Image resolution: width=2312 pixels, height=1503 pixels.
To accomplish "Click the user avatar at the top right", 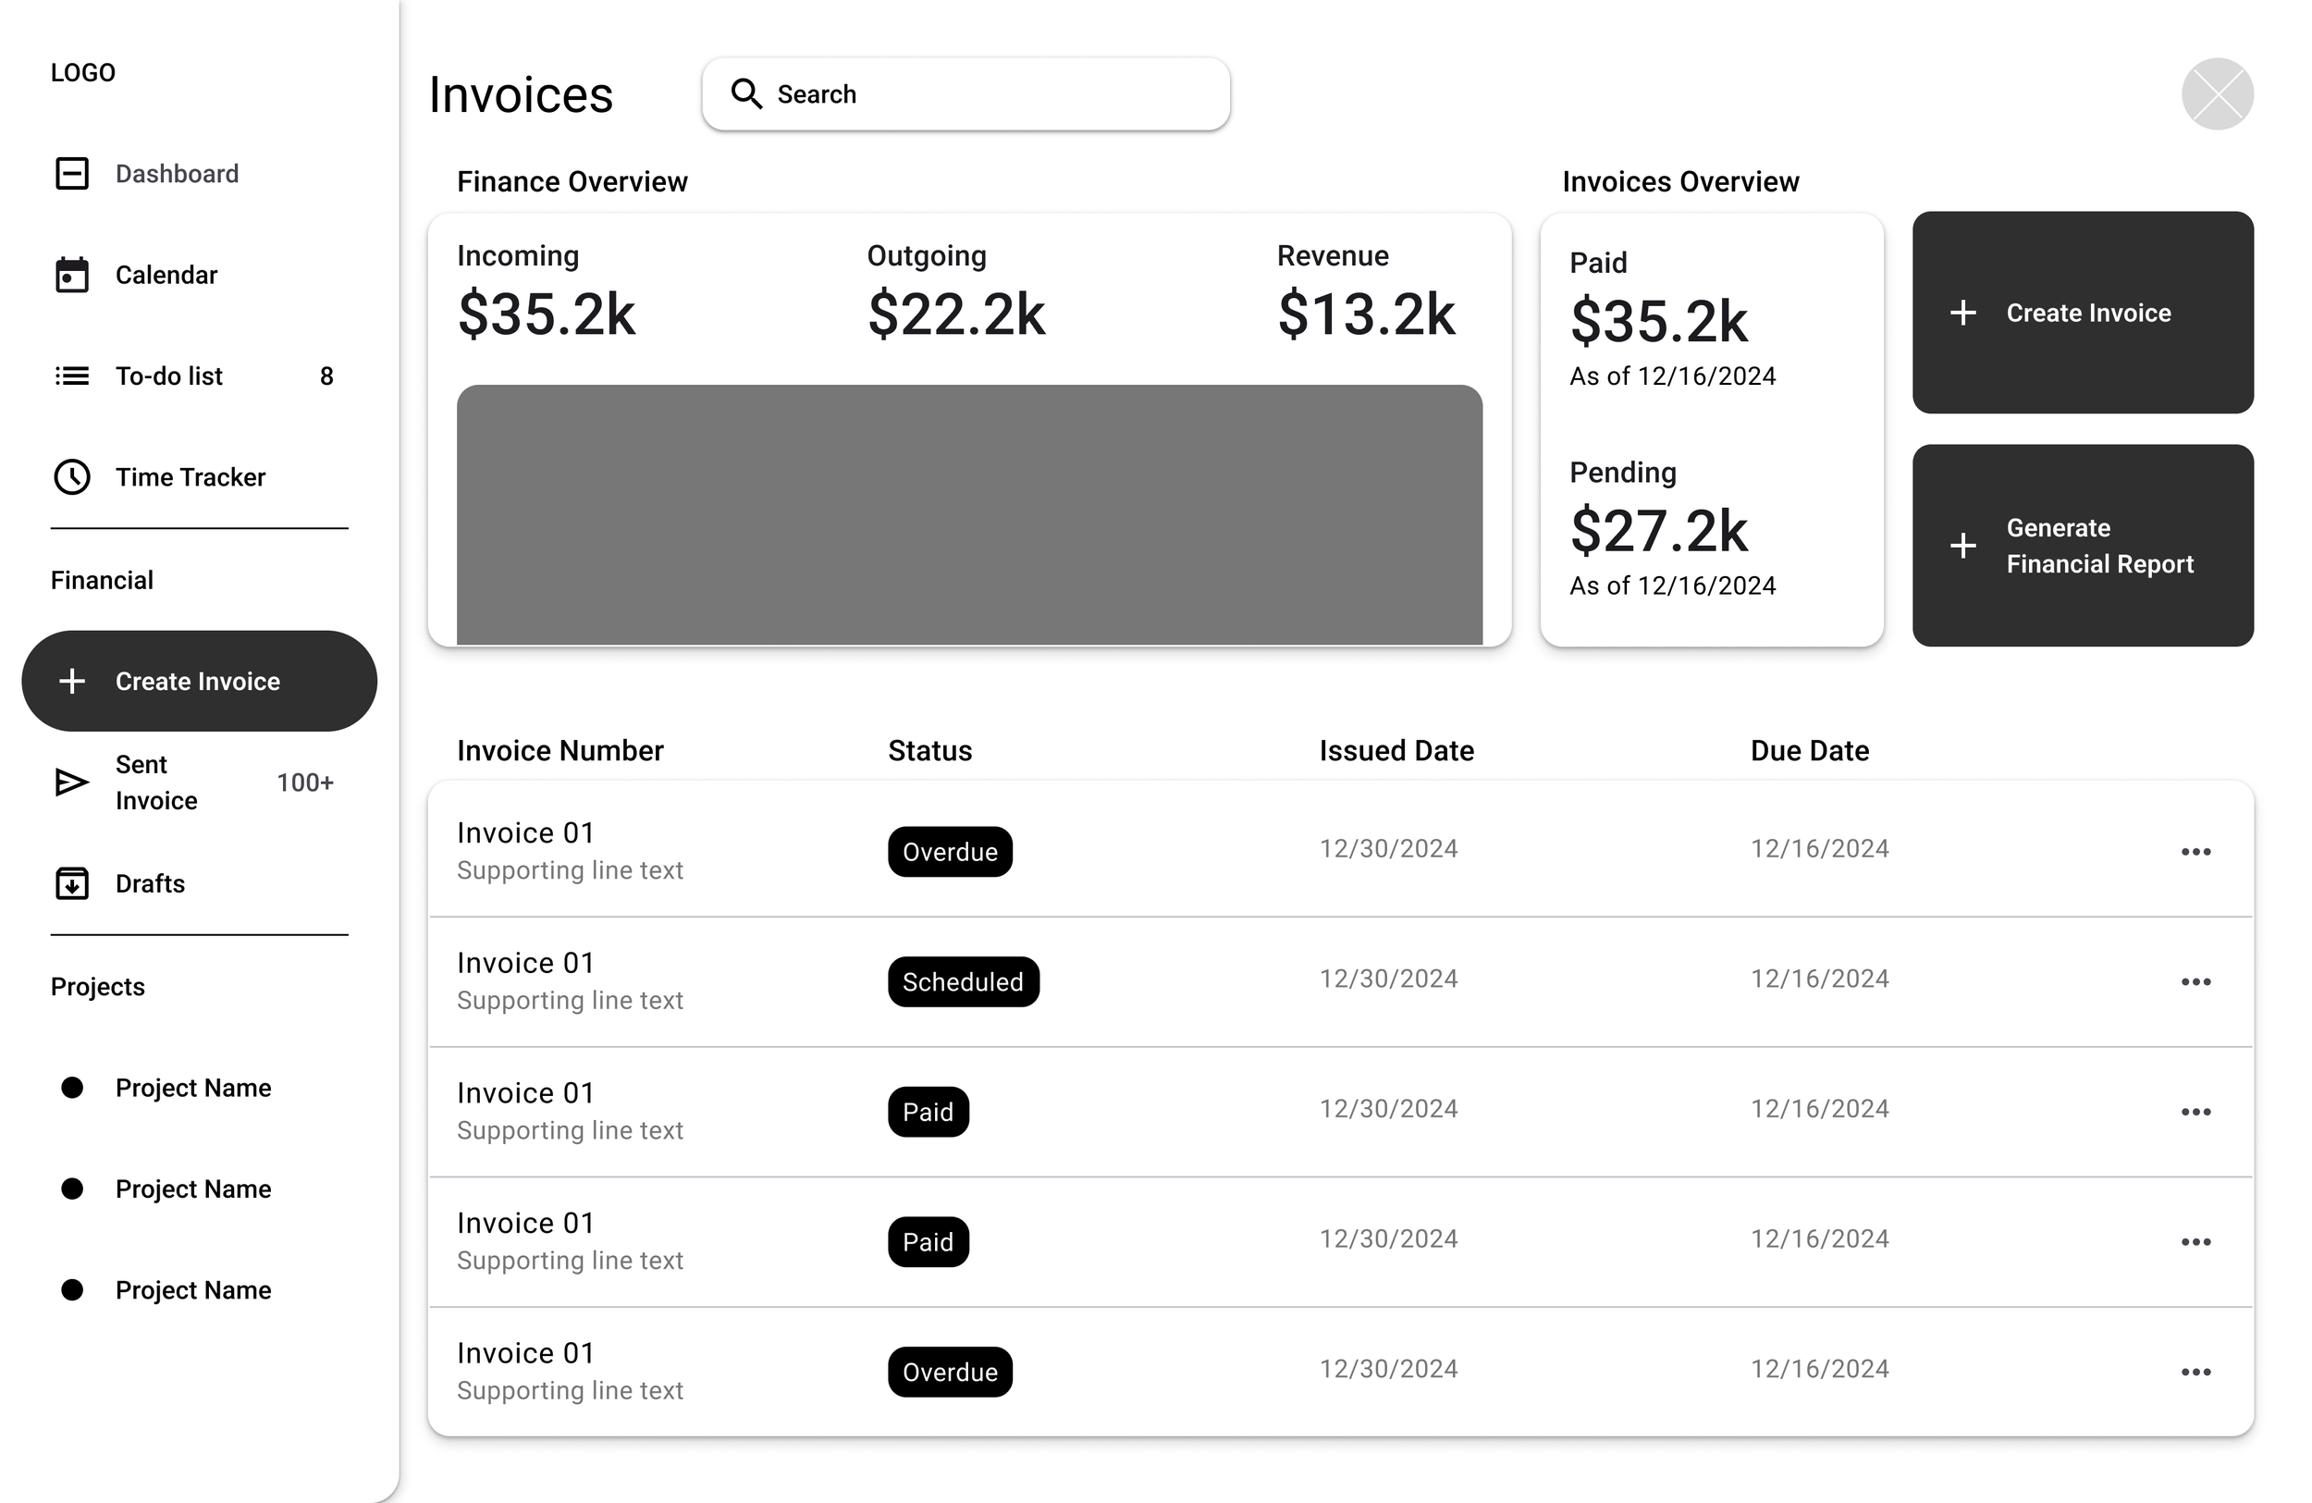I will (x=2217, y=94).
